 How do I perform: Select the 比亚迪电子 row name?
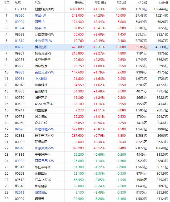pyautogui.click(x=43, y=60)
